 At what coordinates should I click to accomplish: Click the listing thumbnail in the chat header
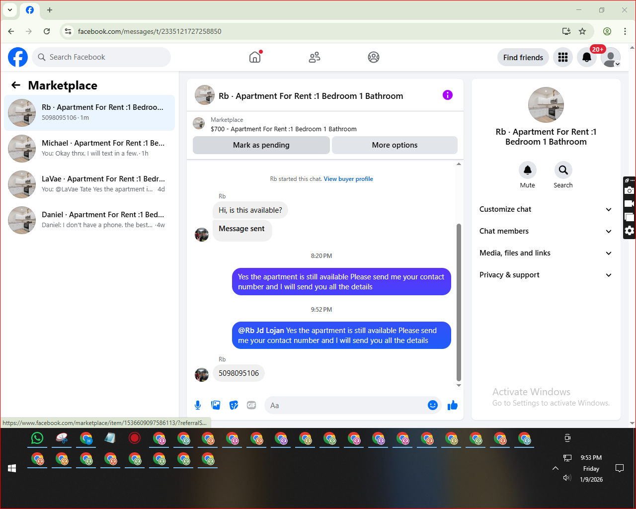205,95
